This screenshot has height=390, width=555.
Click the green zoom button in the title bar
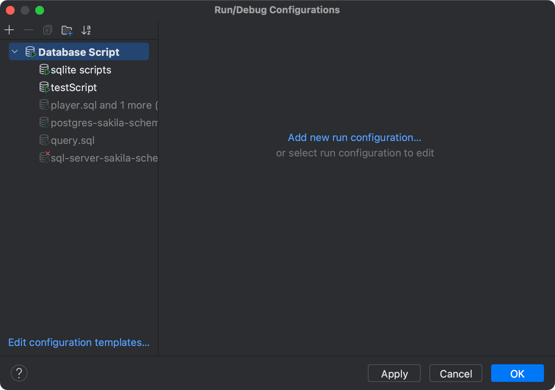click(x=40, y=10)
